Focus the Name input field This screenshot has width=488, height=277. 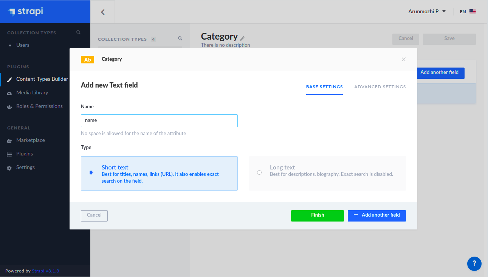tap(159, 121)
